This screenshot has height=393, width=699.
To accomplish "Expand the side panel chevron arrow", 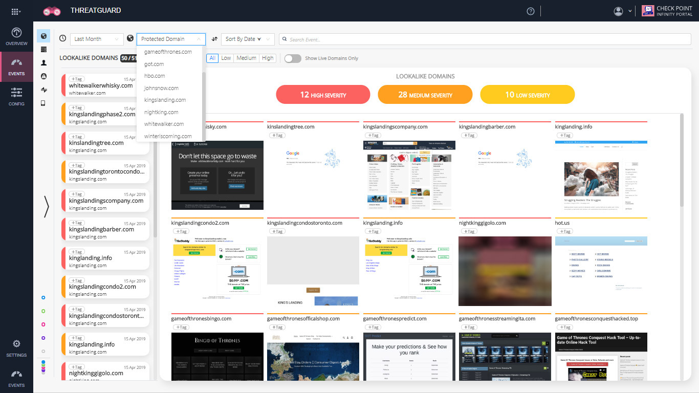I will (46, 207).
